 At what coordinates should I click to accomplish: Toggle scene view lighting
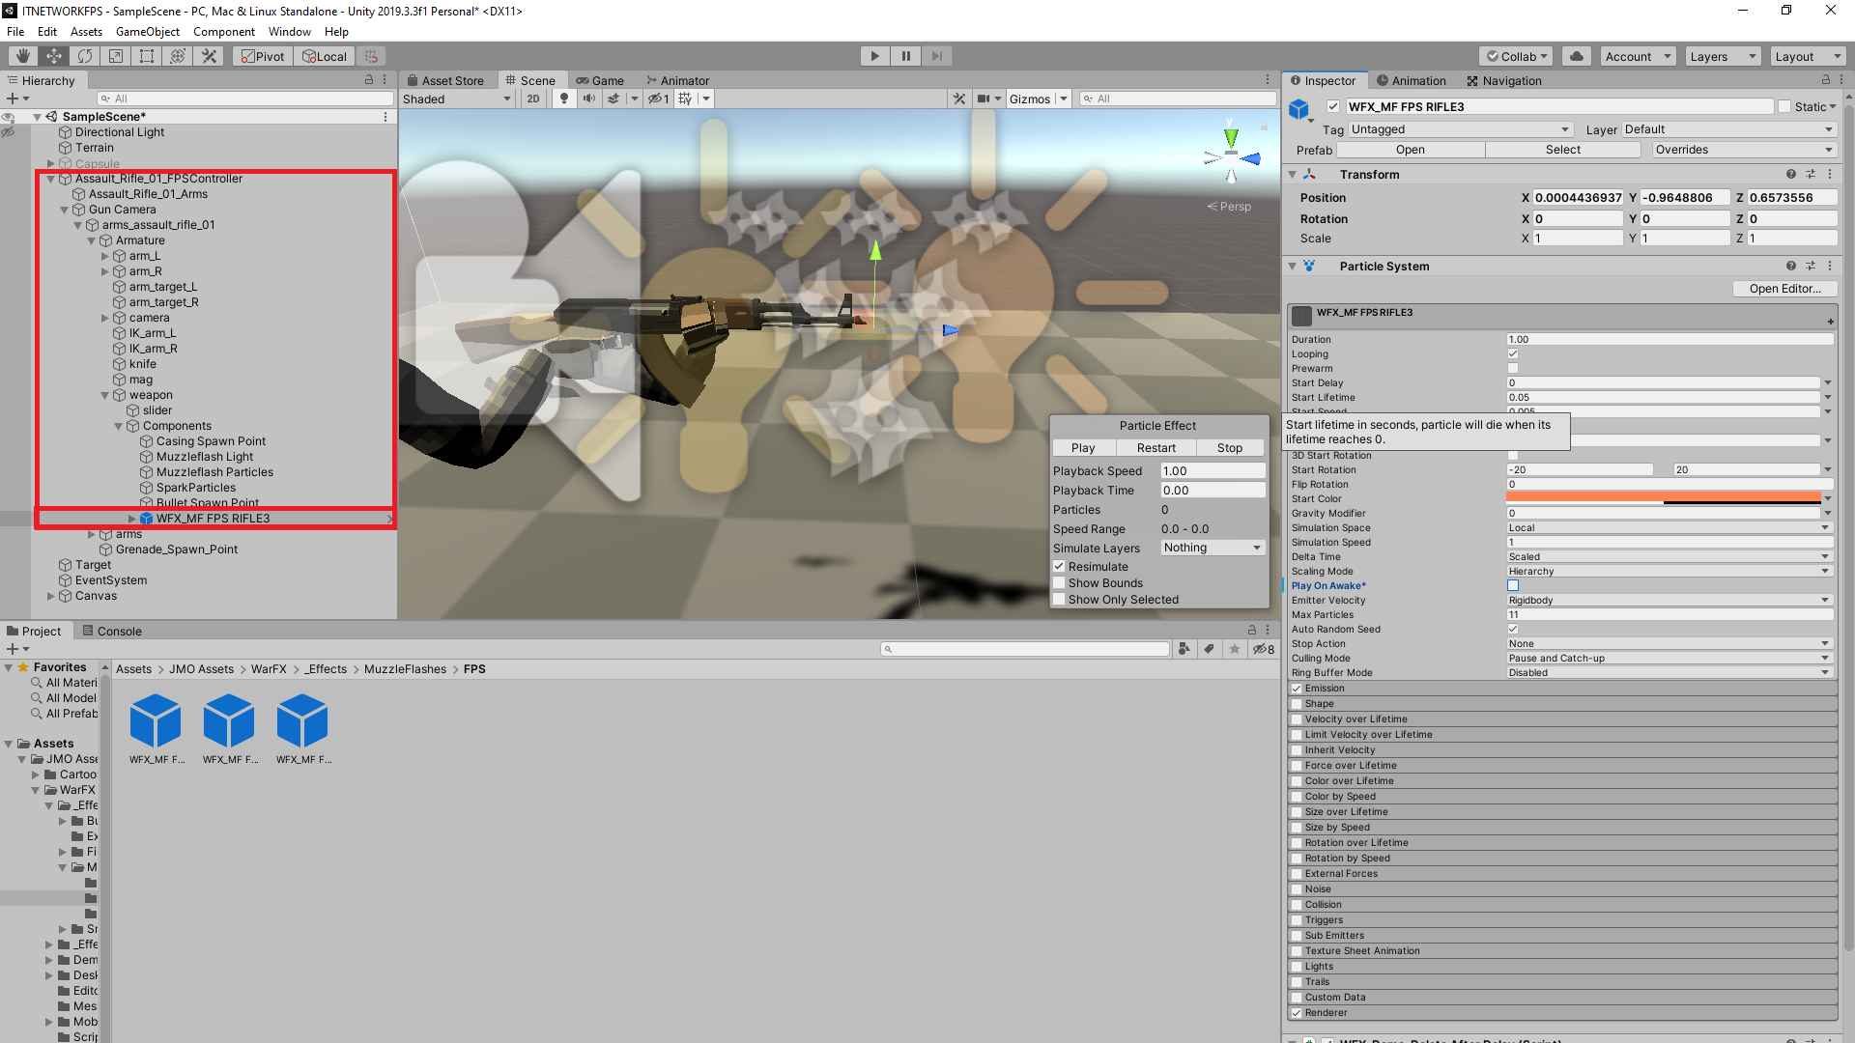click(564, 98)
